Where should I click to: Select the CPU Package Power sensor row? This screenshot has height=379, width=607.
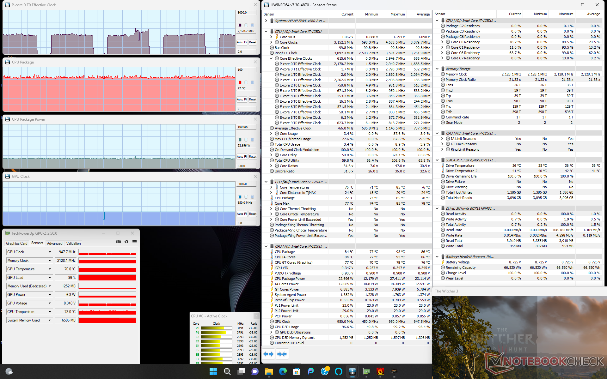coord(347,279)
